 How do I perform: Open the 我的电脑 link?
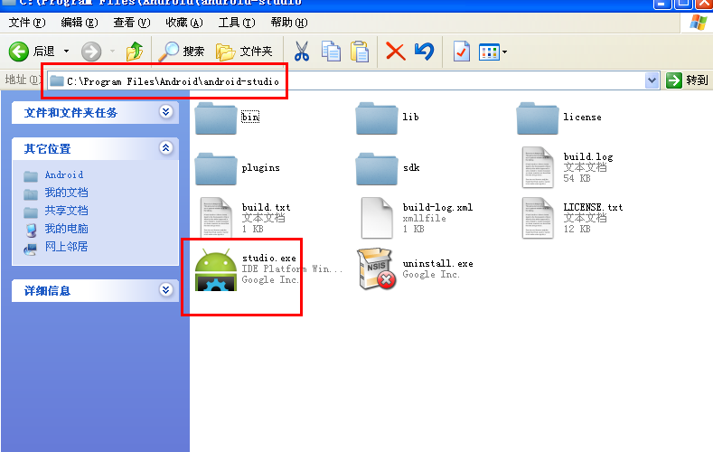coord(66,229)
